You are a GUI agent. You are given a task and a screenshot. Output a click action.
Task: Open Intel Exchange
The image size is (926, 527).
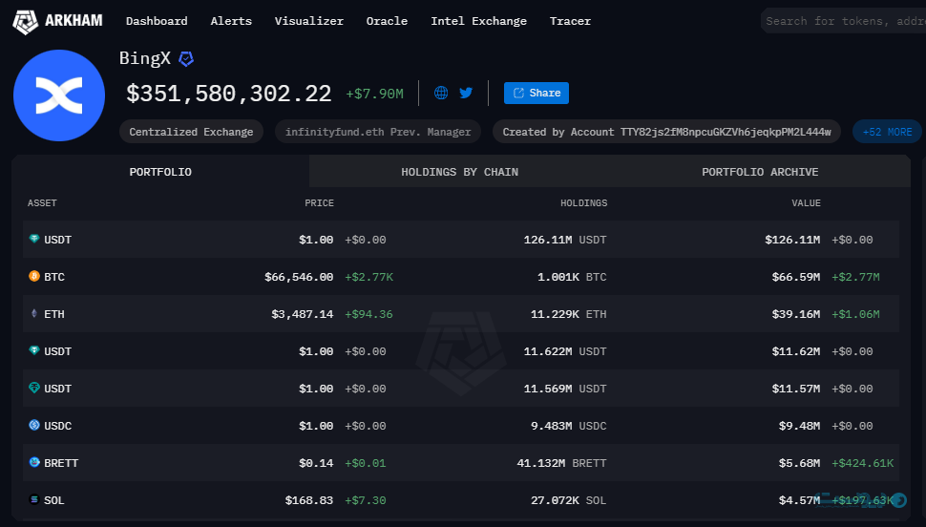[478, 21]
